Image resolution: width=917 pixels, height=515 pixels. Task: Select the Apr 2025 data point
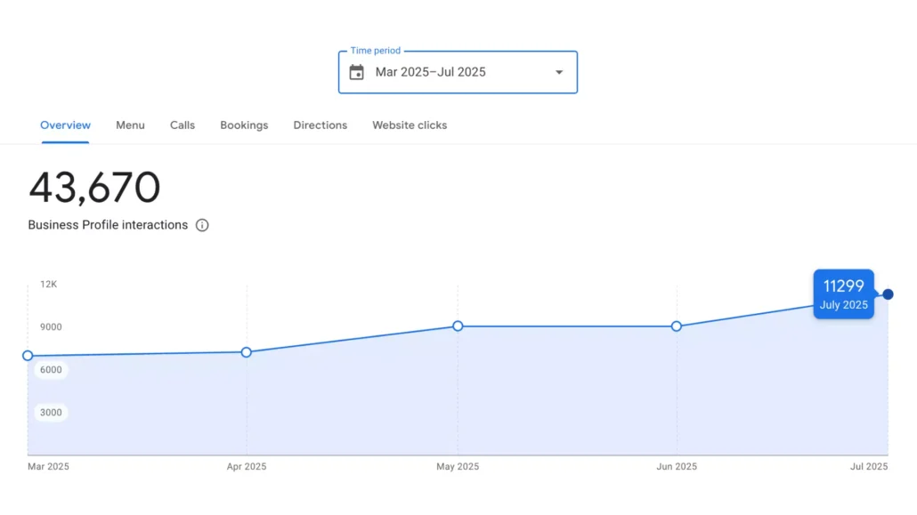[x=247, y=352]
